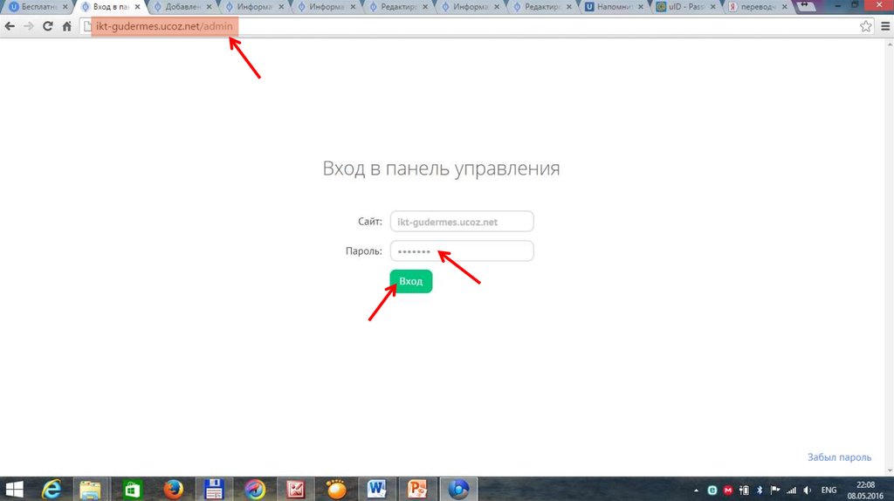Switch to the Добавлен tab

click(181, 7)
